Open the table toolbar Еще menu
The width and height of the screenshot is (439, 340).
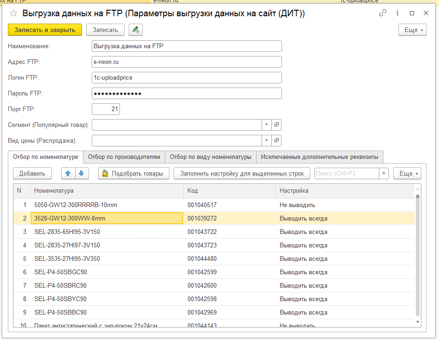[407, 174]
